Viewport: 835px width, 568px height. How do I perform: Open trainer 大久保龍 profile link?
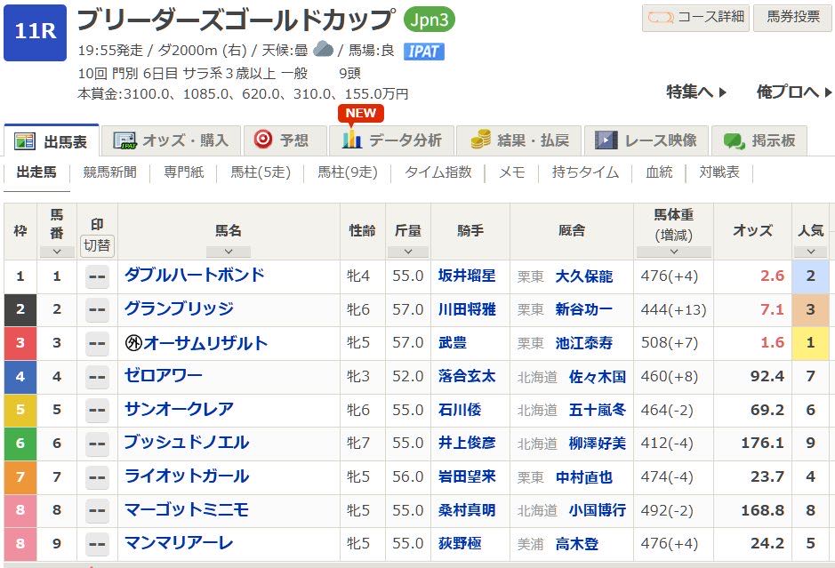click(x=583, y=276)
